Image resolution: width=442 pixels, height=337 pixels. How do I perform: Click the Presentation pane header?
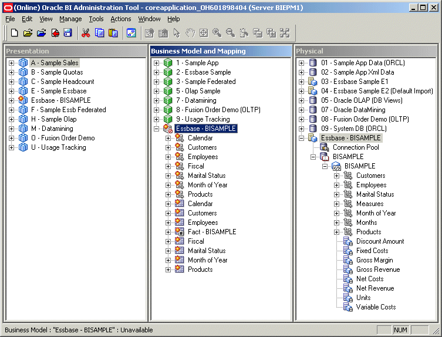[x=76, y=51]
